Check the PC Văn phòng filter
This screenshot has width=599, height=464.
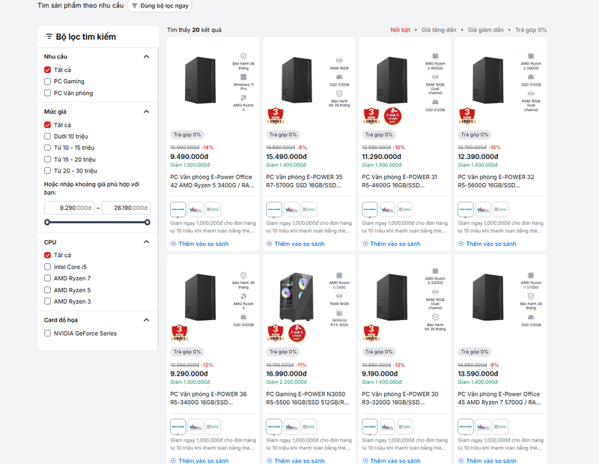[47, 93]
